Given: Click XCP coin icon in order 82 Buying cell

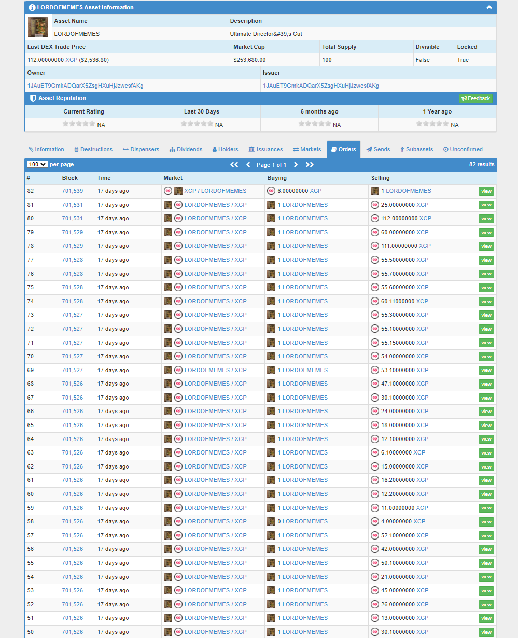Looking at the screenshot, I should coord(271,191).
